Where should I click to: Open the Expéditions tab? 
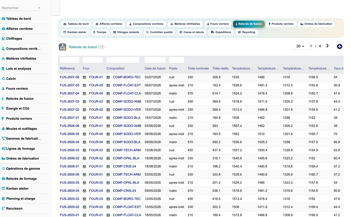(x=221, y=32)
